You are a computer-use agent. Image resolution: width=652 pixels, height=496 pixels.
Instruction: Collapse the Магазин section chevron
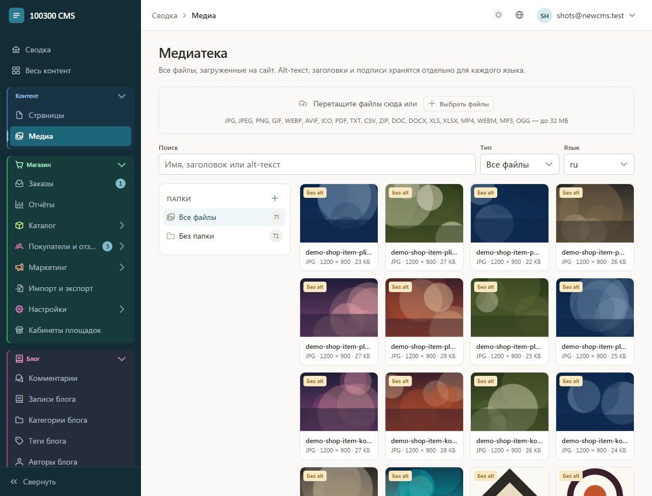(x=121, y=165)
